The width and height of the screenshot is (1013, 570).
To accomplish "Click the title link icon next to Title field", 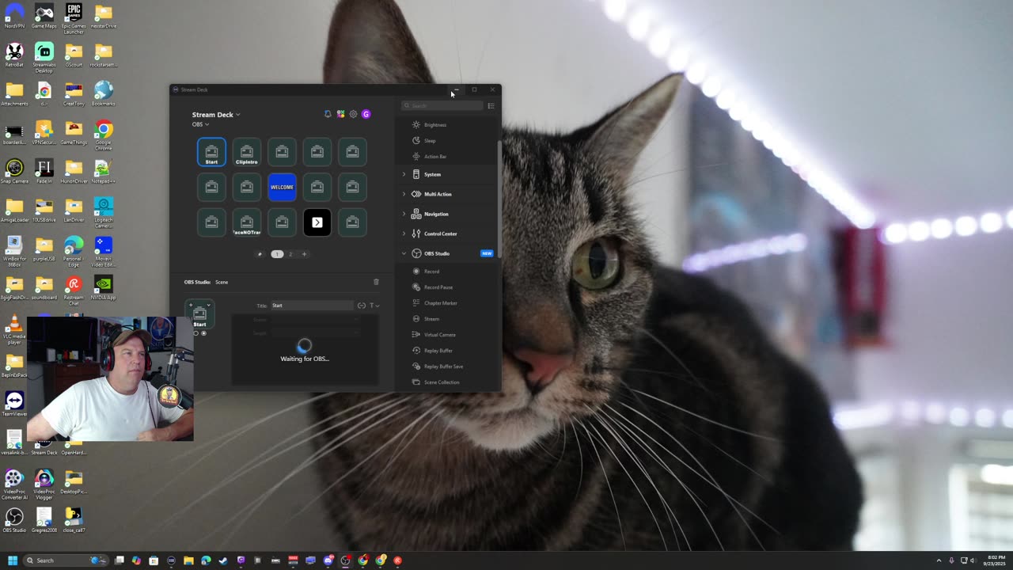I will click(362, 306).
